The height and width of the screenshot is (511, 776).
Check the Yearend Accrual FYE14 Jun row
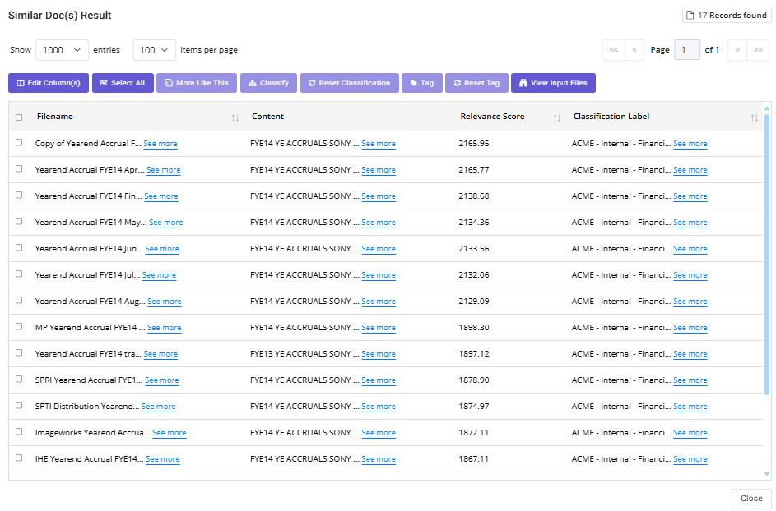pos(19,247)
